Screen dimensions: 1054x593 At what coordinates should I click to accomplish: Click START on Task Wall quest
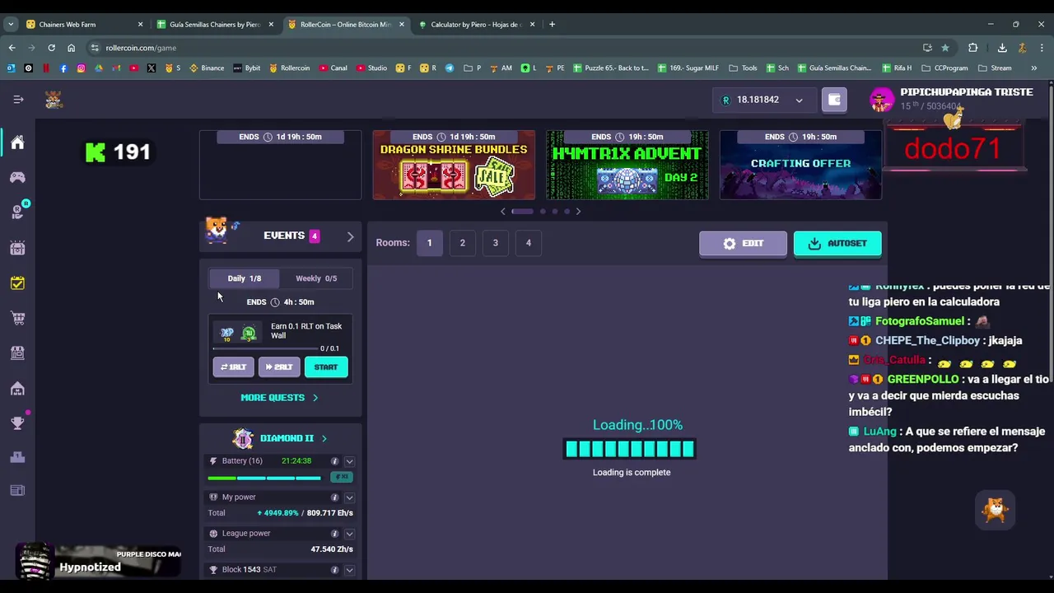326,367
